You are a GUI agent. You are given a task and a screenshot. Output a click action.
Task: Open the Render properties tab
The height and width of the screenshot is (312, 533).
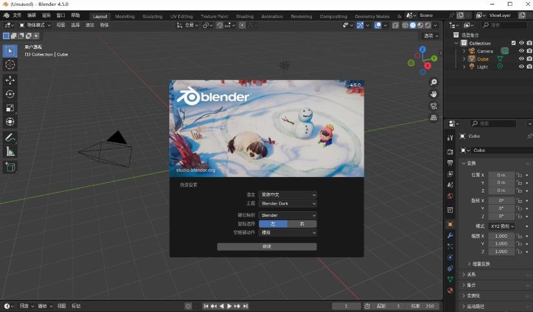(x=450, y=152)
